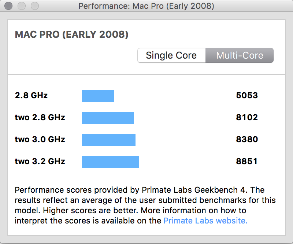
Task: Switch to the Single Core tab
Action: point(171,56)
